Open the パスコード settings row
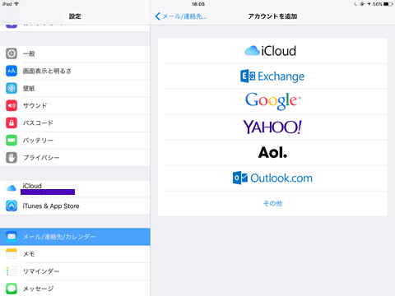Viewport: 395px width, 296px height. (x=75, y=123)
